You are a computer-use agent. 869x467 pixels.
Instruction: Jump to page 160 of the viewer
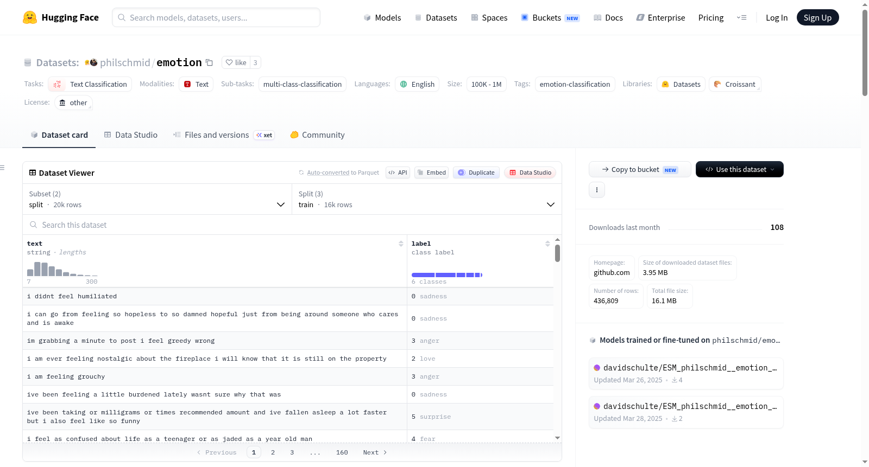click(342, 452)
